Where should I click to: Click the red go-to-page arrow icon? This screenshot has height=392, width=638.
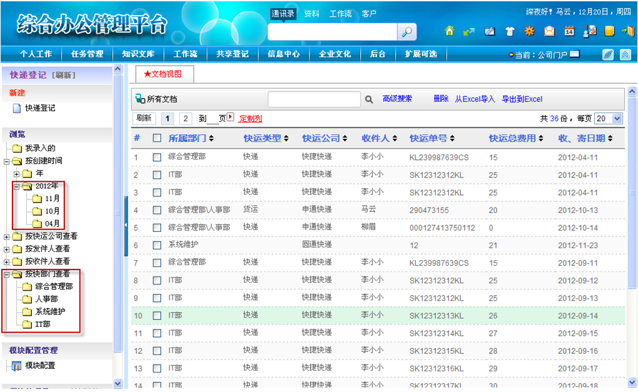point(230,117)
